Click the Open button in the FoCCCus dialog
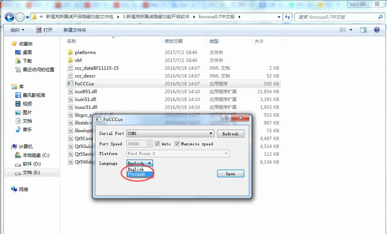387x234 pixels. pos(231,173)
